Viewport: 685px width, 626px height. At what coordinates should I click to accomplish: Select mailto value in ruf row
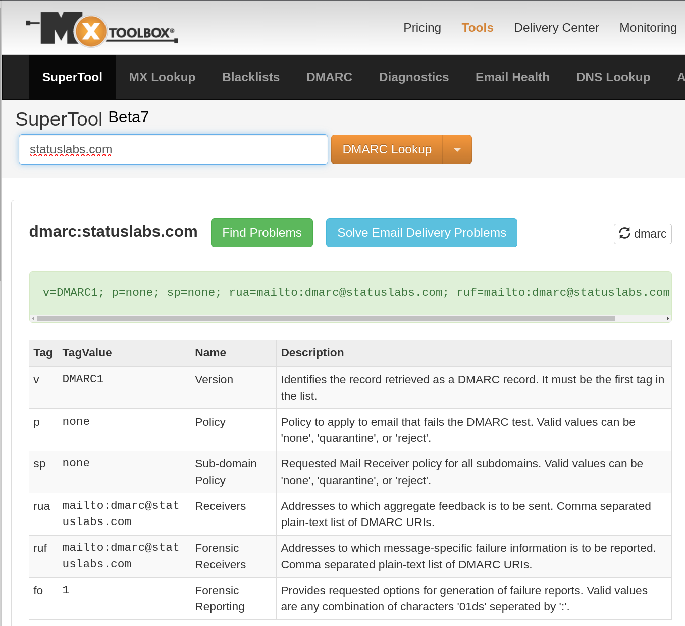[x=124, y=556]
